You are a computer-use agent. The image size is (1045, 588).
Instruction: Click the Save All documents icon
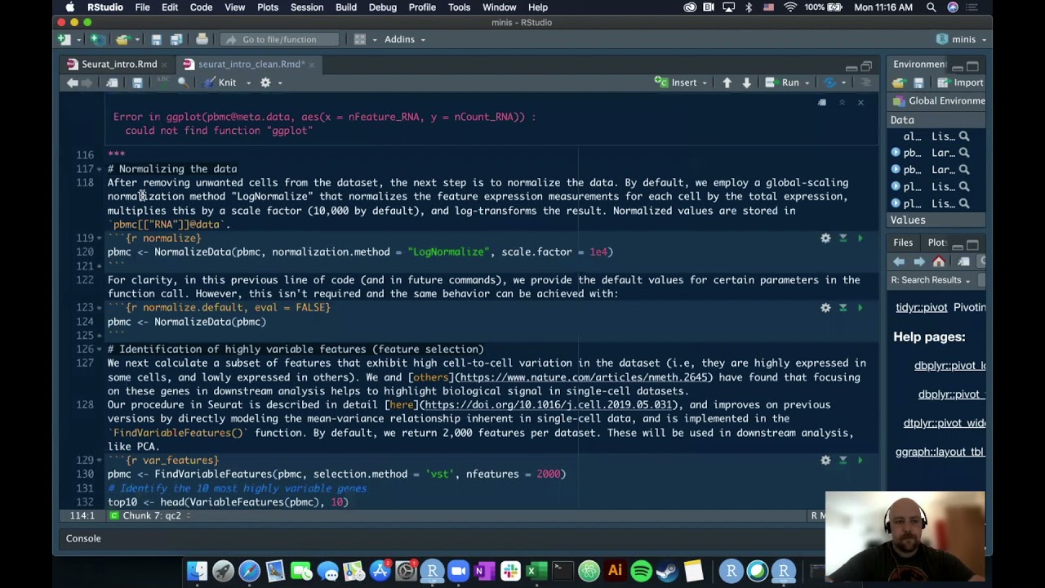(176, 39)
